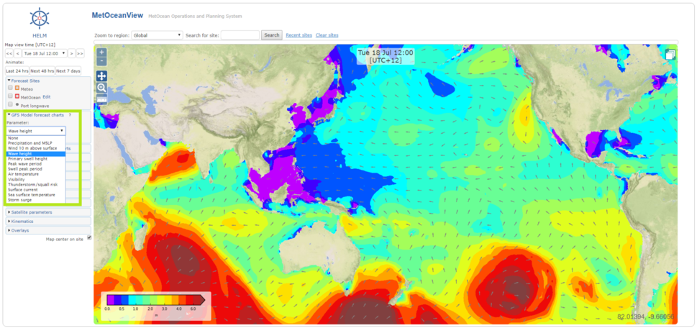Zoom in with the map plus button

click(102, 52)
